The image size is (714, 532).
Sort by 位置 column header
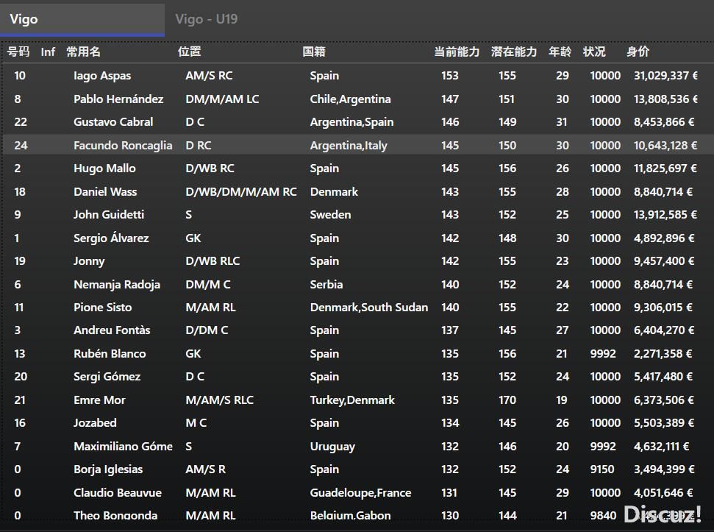click(x=190, y=52)
